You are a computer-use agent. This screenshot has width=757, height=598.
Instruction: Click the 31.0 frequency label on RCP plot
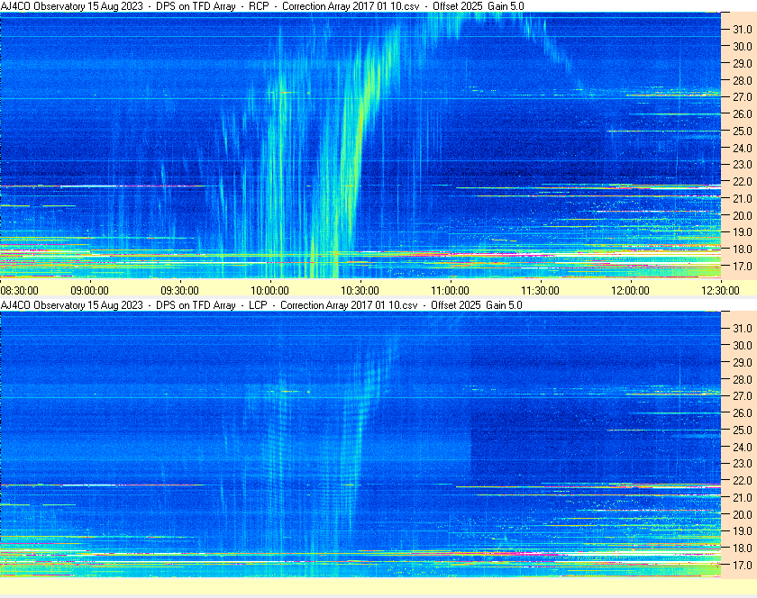743,30
